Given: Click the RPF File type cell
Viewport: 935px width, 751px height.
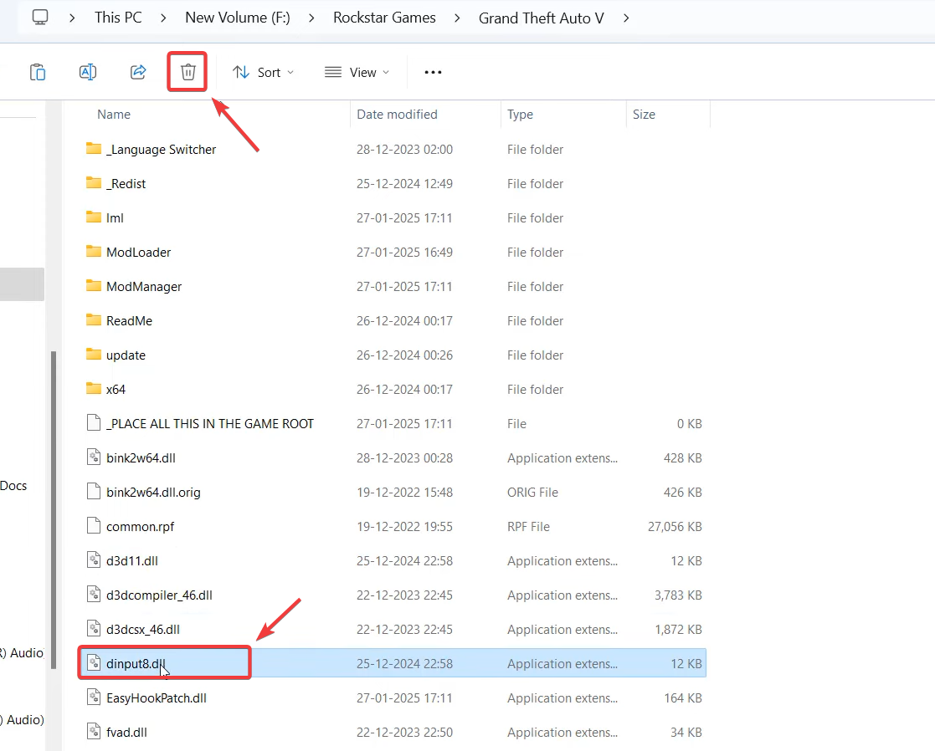Looking at the screenshot, I should tap(528, 527).
